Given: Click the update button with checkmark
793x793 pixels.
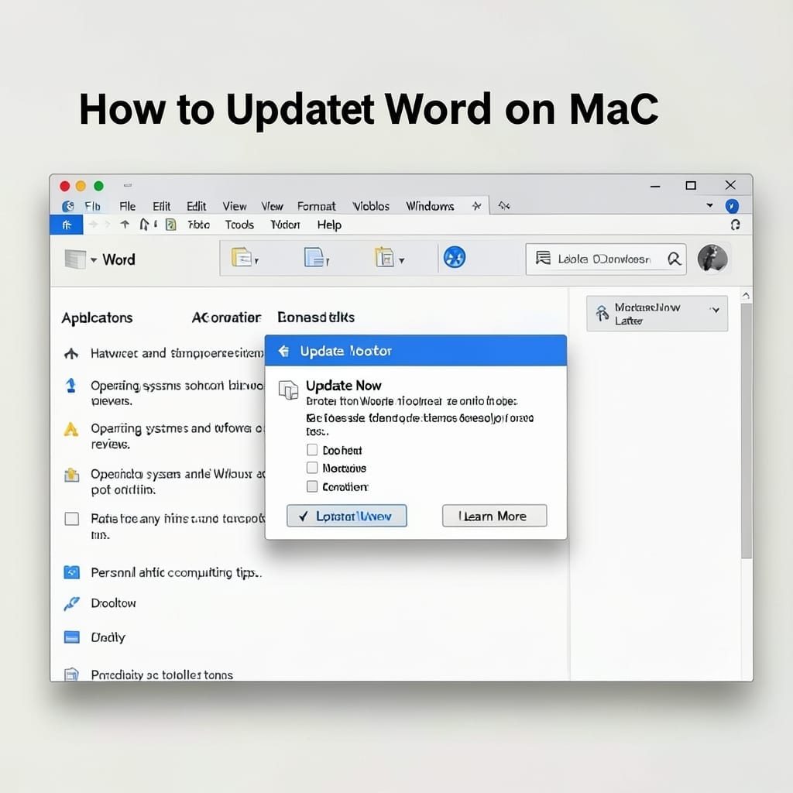Looking at the screenshot, I should [x=346, y=516].
